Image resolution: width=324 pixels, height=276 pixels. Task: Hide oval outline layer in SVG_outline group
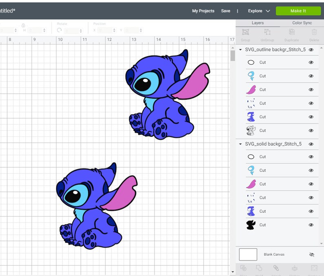point(311,62)
